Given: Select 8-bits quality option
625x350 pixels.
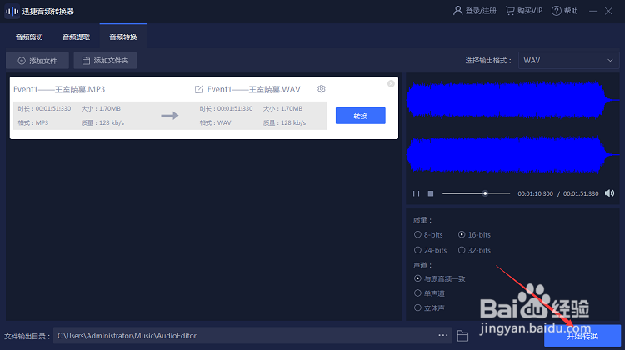Looking at the screenshot, I should (428, 235).
